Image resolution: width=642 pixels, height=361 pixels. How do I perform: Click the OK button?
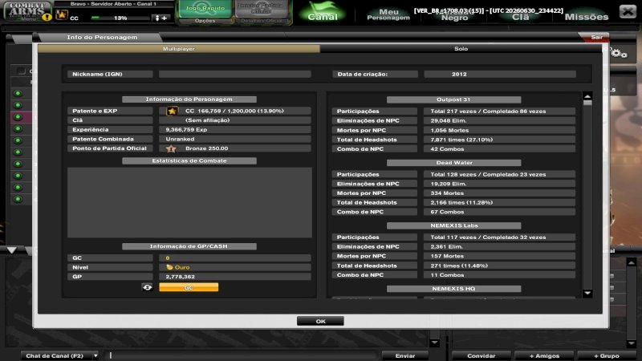point(320,322)
